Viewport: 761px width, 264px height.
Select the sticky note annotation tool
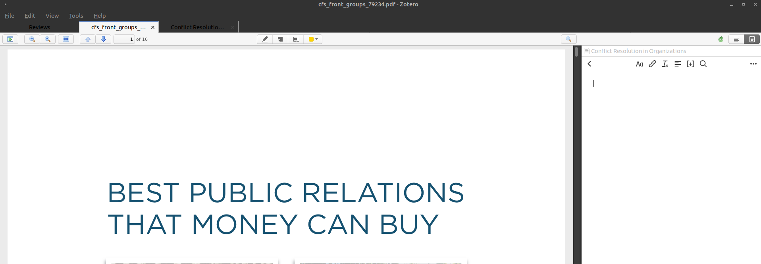click(x=280, y=39)
